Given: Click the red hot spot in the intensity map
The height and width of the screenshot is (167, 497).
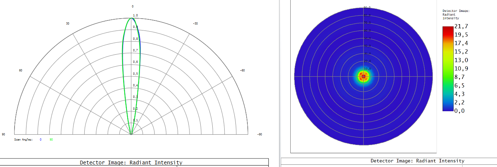Looking at the screenshot, I should 363,77.
